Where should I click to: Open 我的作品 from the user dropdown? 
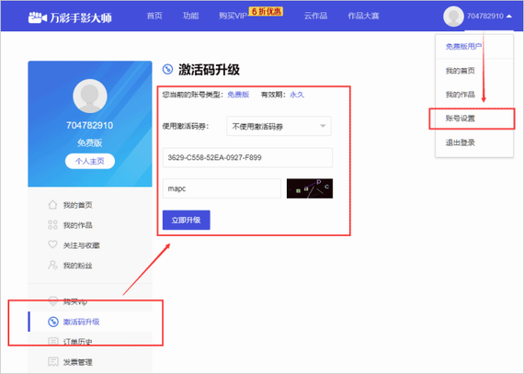[x=461, y=95]
